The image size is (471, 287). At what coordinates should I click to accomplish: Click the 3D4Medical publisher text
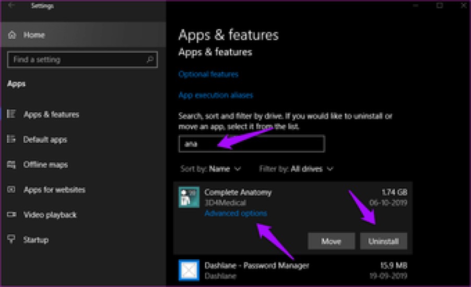point(225,203)
